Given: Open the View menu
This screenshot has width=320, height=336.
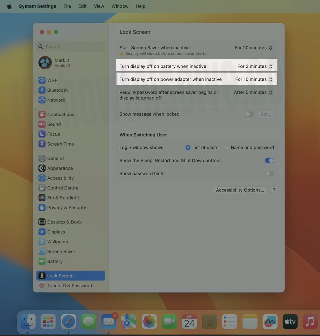Looking at the screenshot, I should (99, 6).
